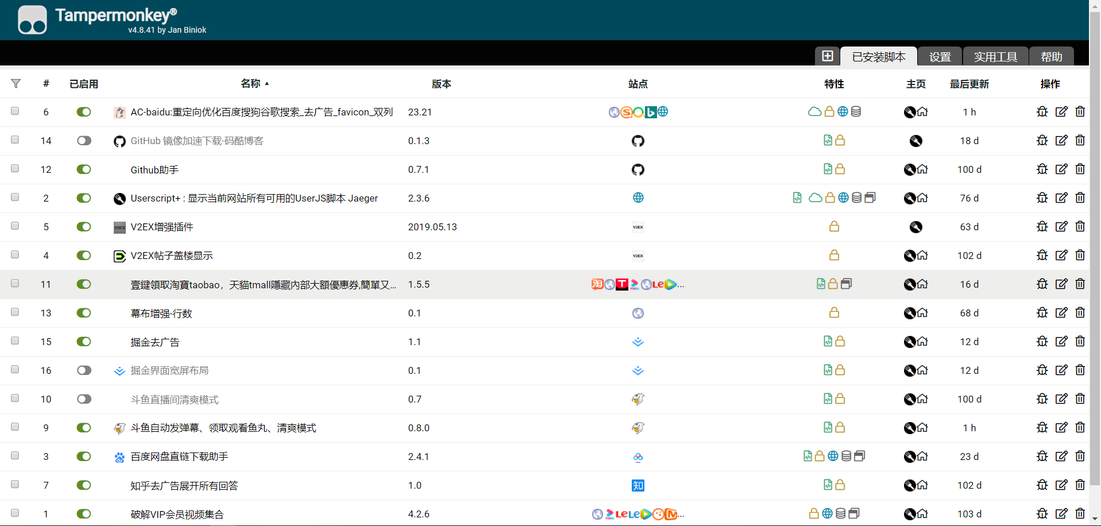The height and width of the screenshot is (526, 1101).
Task: Open the edit icon for 百度网盘直链下载助手
Action: click(x=1061, y=457)
